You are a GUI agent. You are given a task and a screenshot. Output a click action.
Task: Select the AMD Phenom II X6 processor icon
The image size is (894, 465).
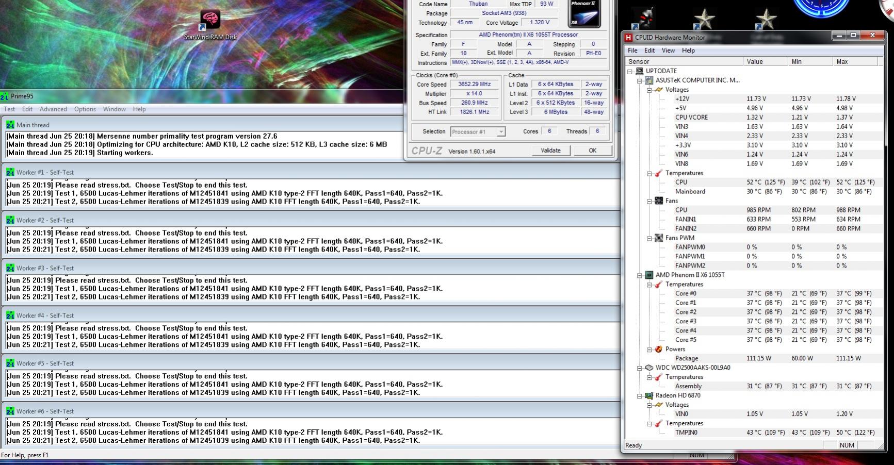pyautogui.click(x=649, y=275)
